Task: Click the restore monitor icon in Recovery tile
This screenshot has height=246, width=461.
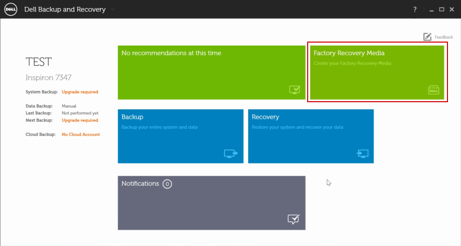Action: pos(362,153)
